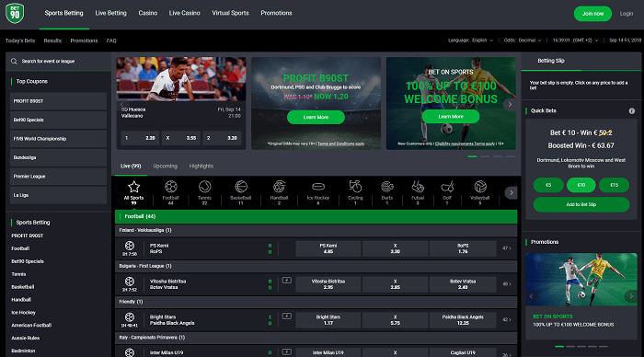Screen dimensions: 644x357
Task: Click Add to Bet Slip button
Action: point(581,204)
